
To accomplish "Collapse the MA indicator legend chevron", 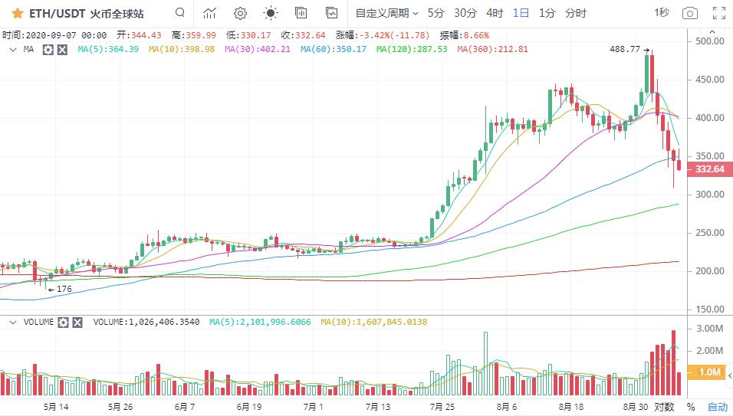I will pyautogui.click(x=13, y=49).
